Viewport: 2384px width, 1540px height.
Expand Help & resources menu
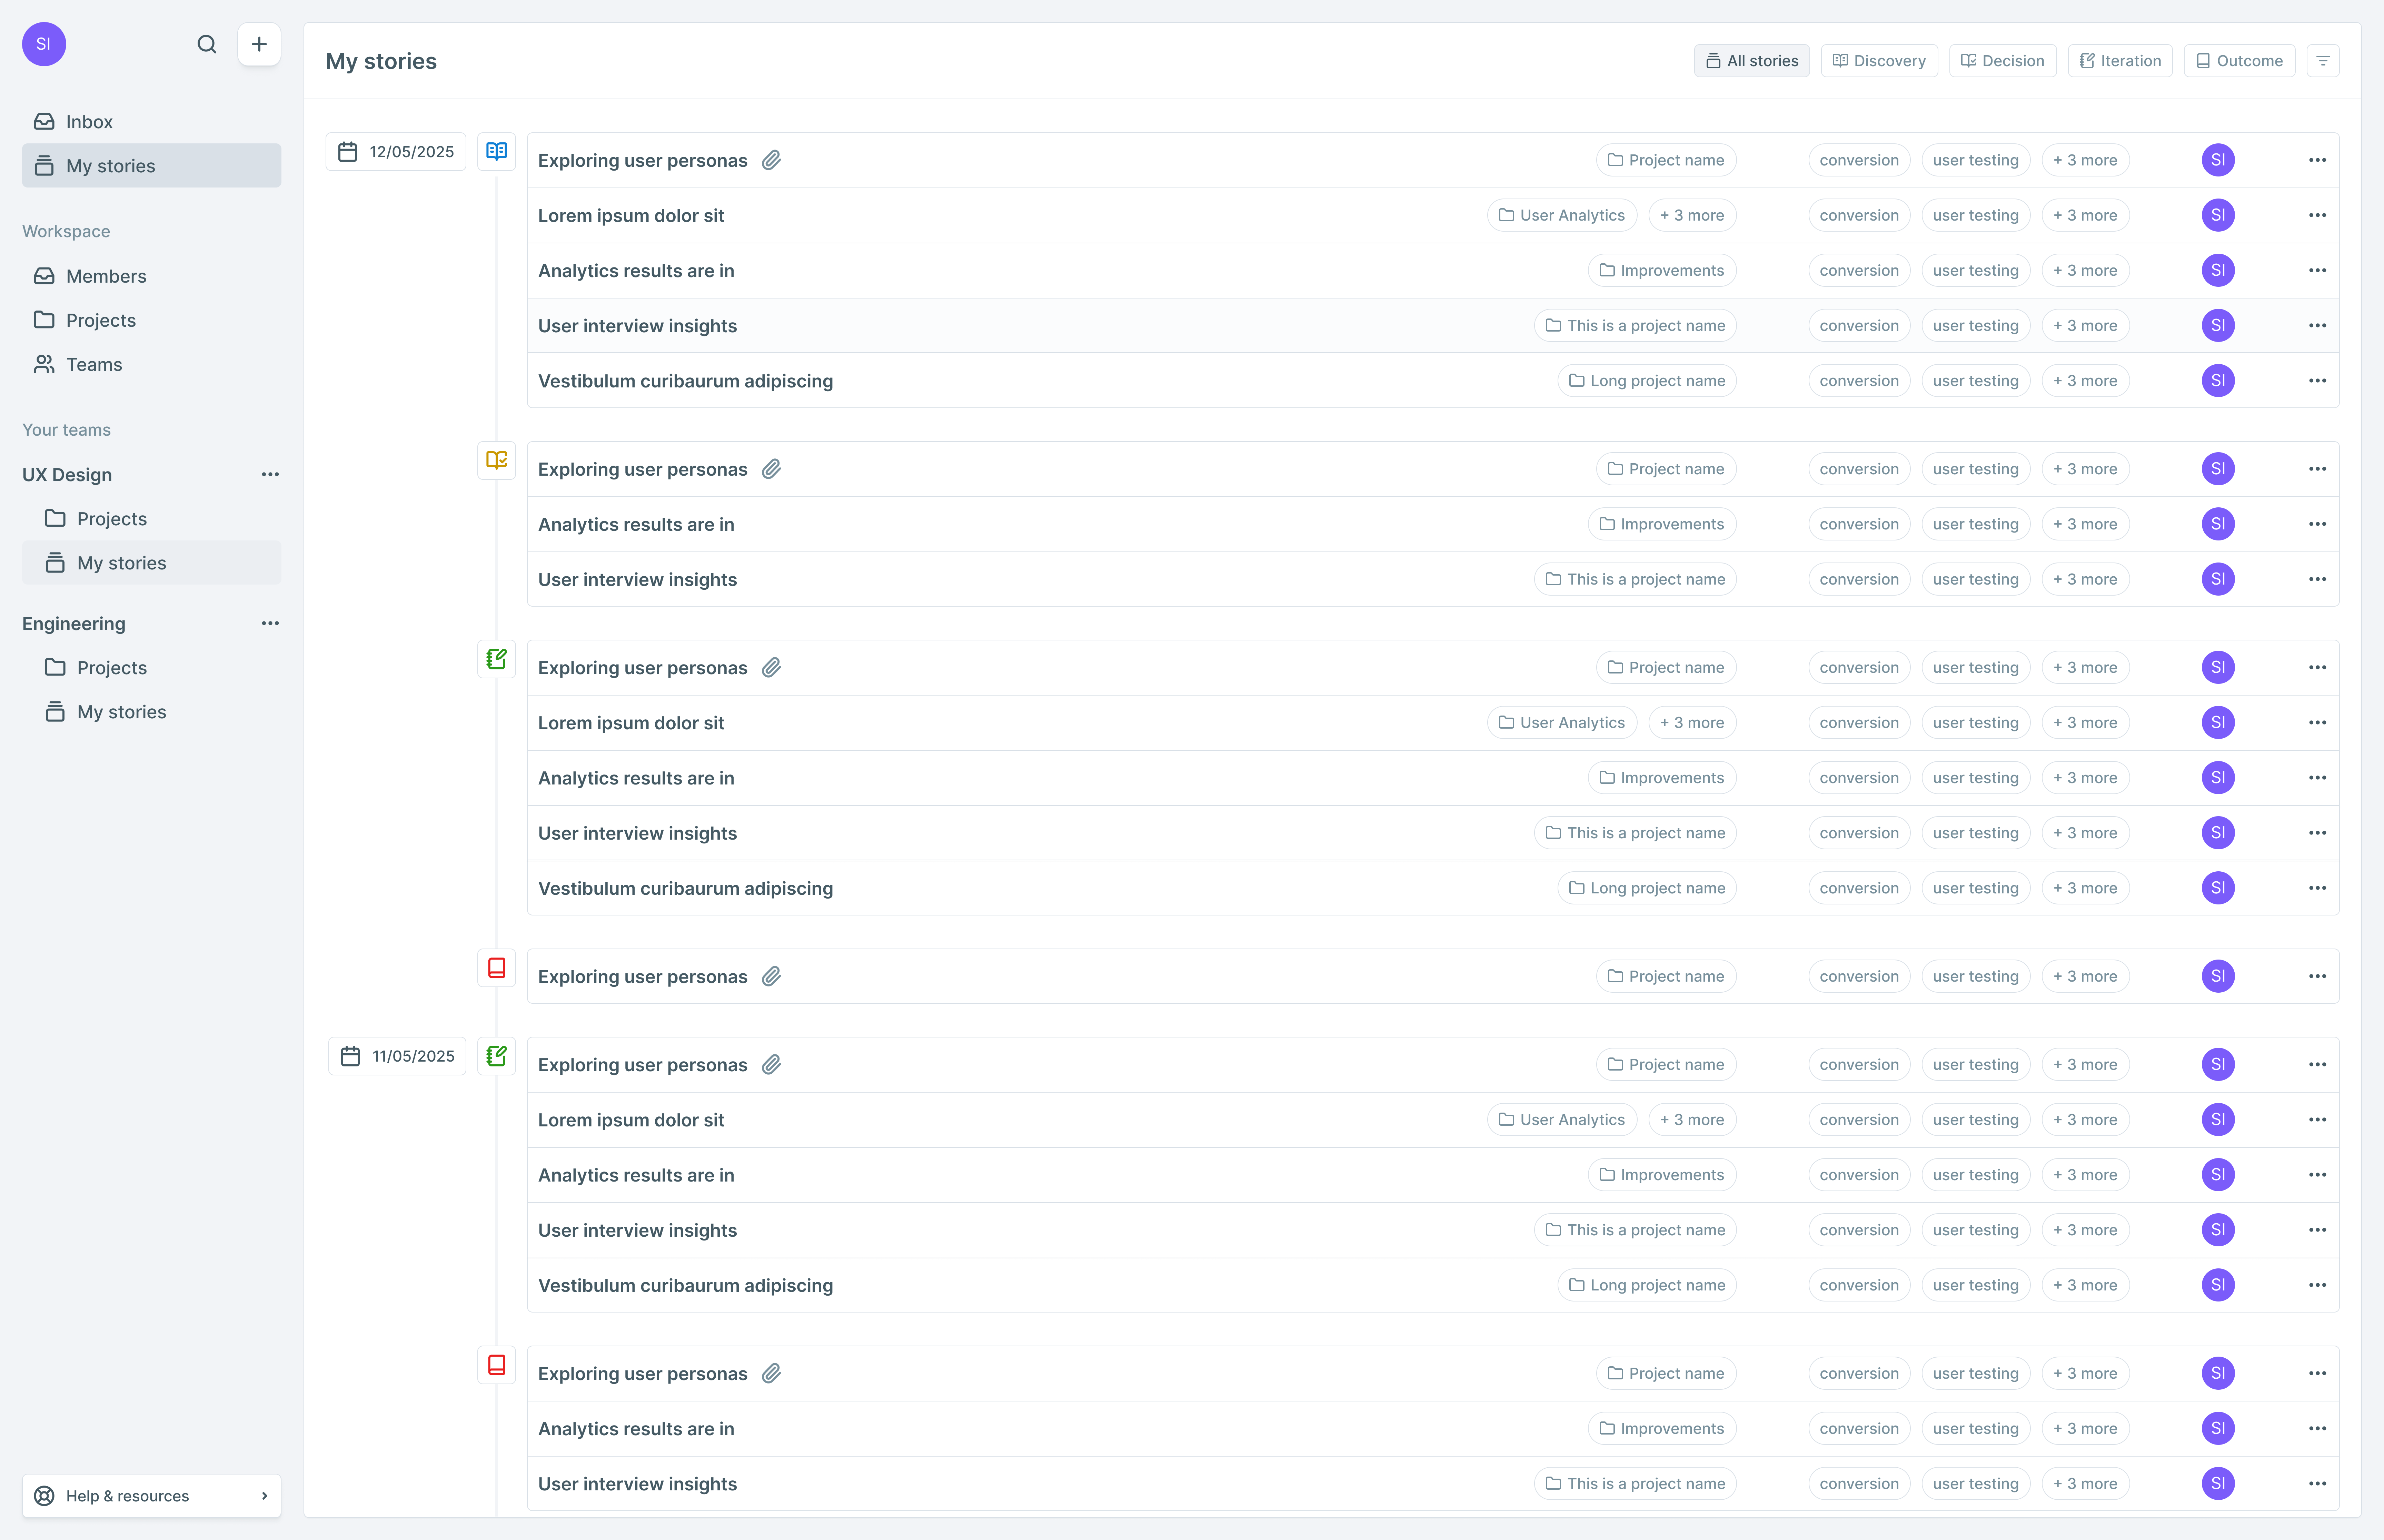[x=151, y=1496]
